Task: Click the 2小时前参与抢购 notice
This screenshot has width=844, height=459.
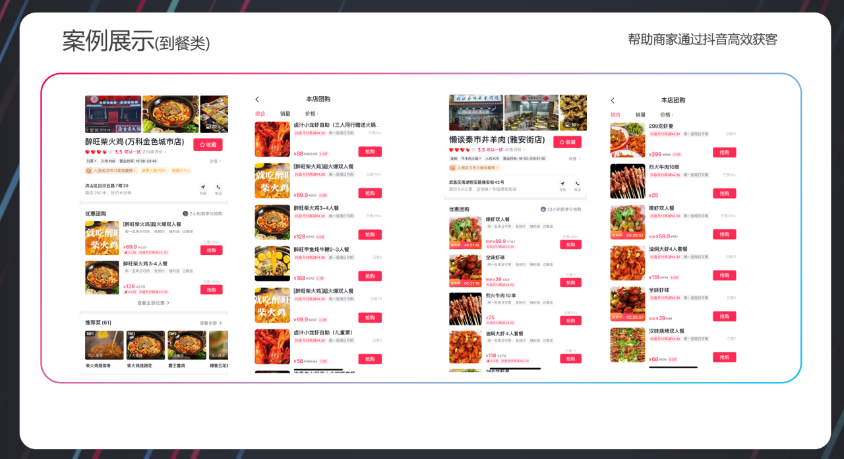Action: coord(202,214)
